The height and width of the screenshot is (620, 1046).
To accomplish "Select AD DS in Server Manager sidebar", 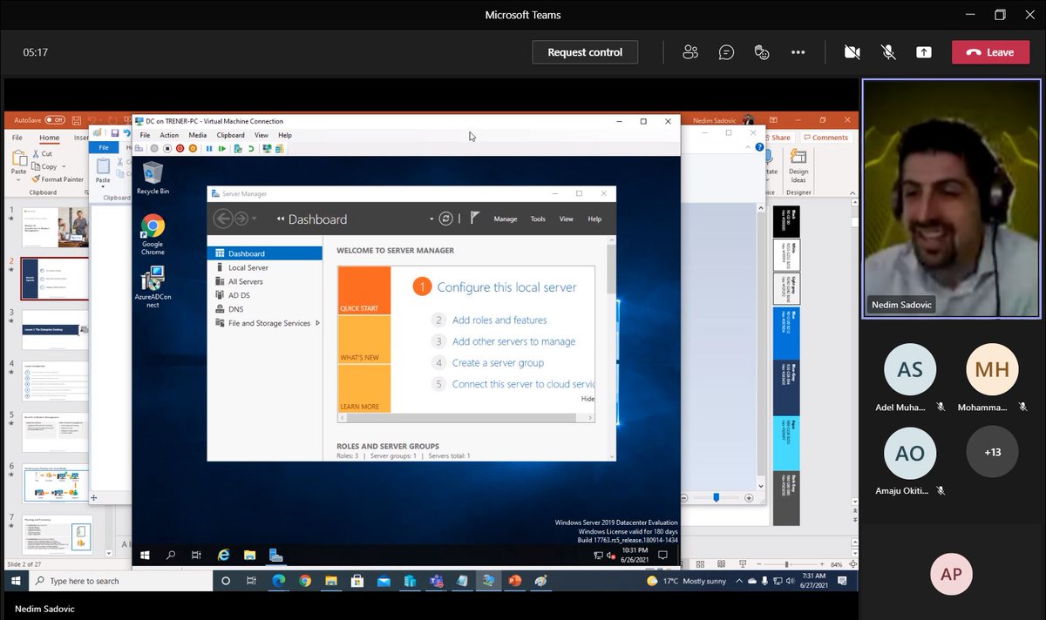I will (239, 295).
